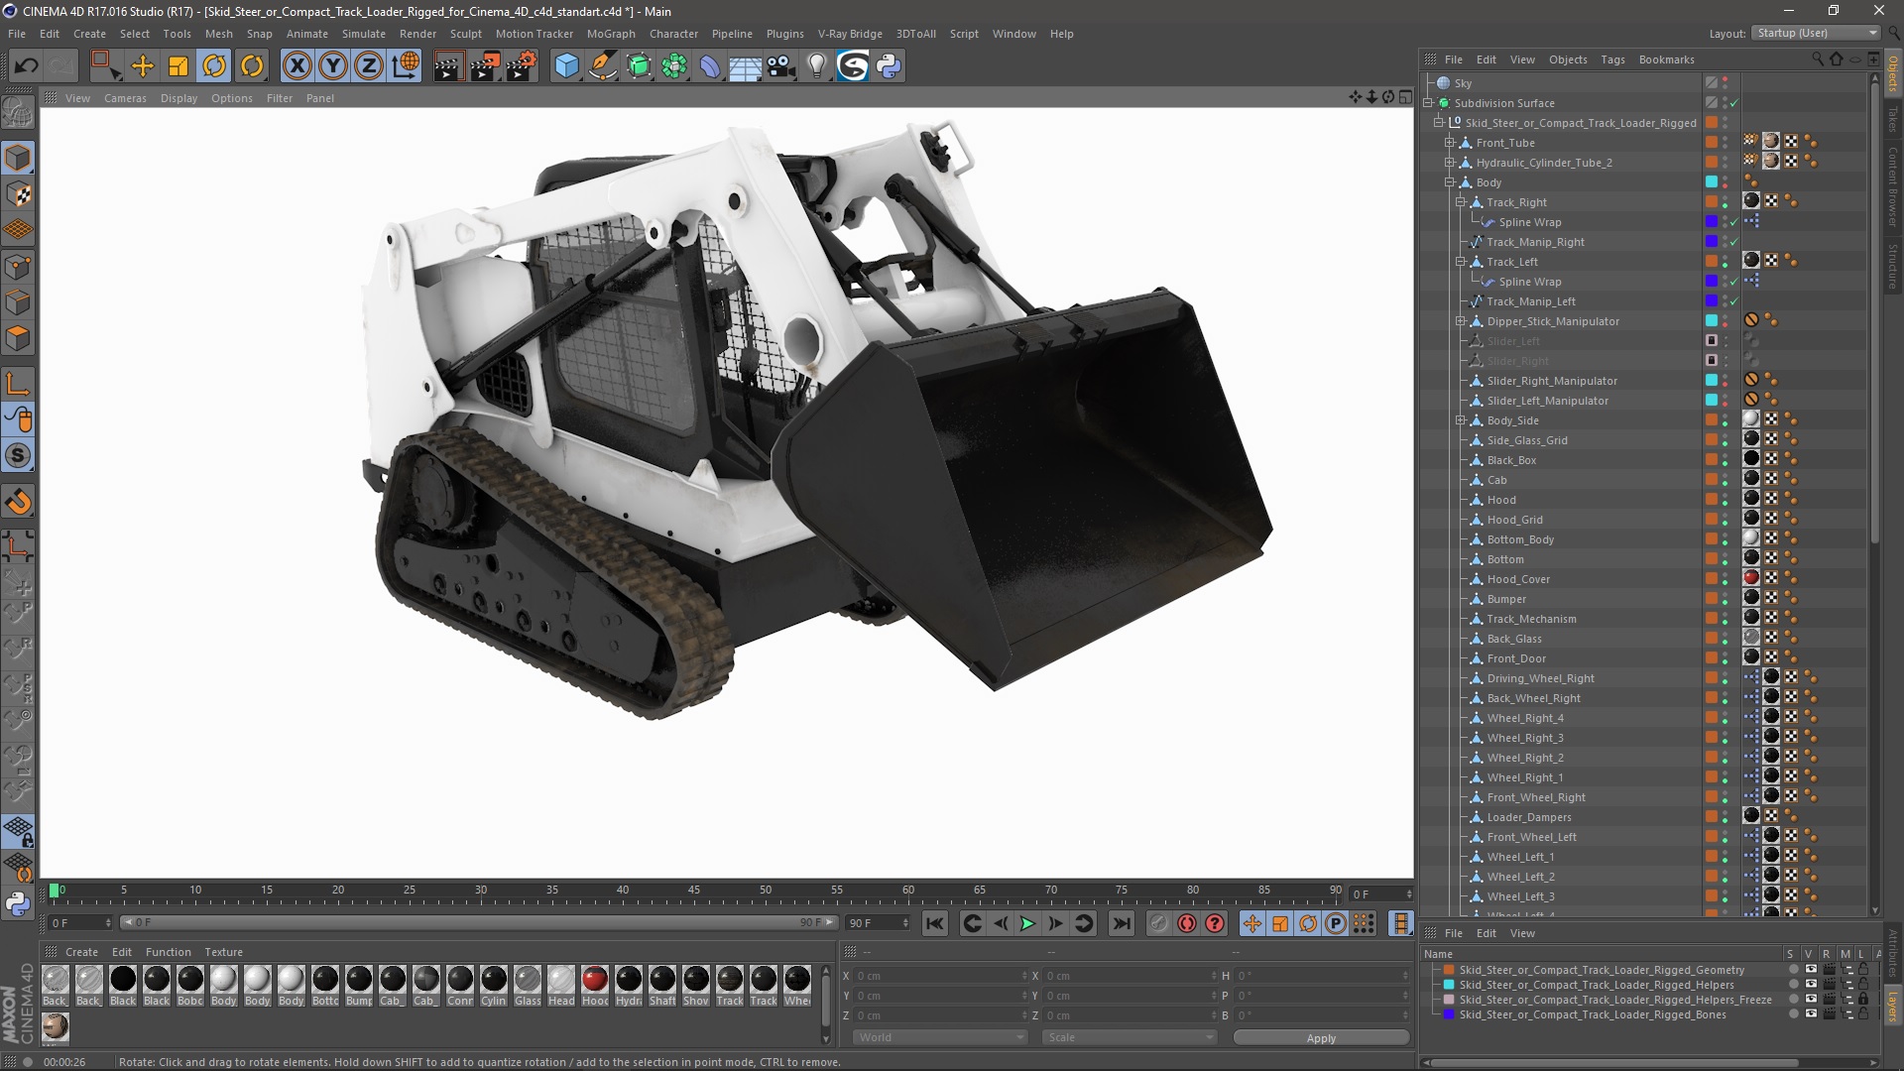This screenshot has width=1904, height=1071.
Task: Collapse the Track_Right object
Action: [x=1461, y=202]
